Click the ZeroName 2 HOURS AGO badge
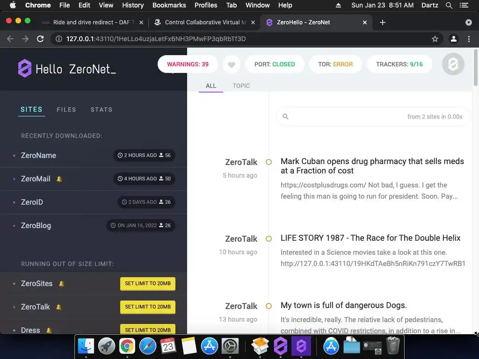This screenshot has height=359, width=479. (x=144, y=155)
